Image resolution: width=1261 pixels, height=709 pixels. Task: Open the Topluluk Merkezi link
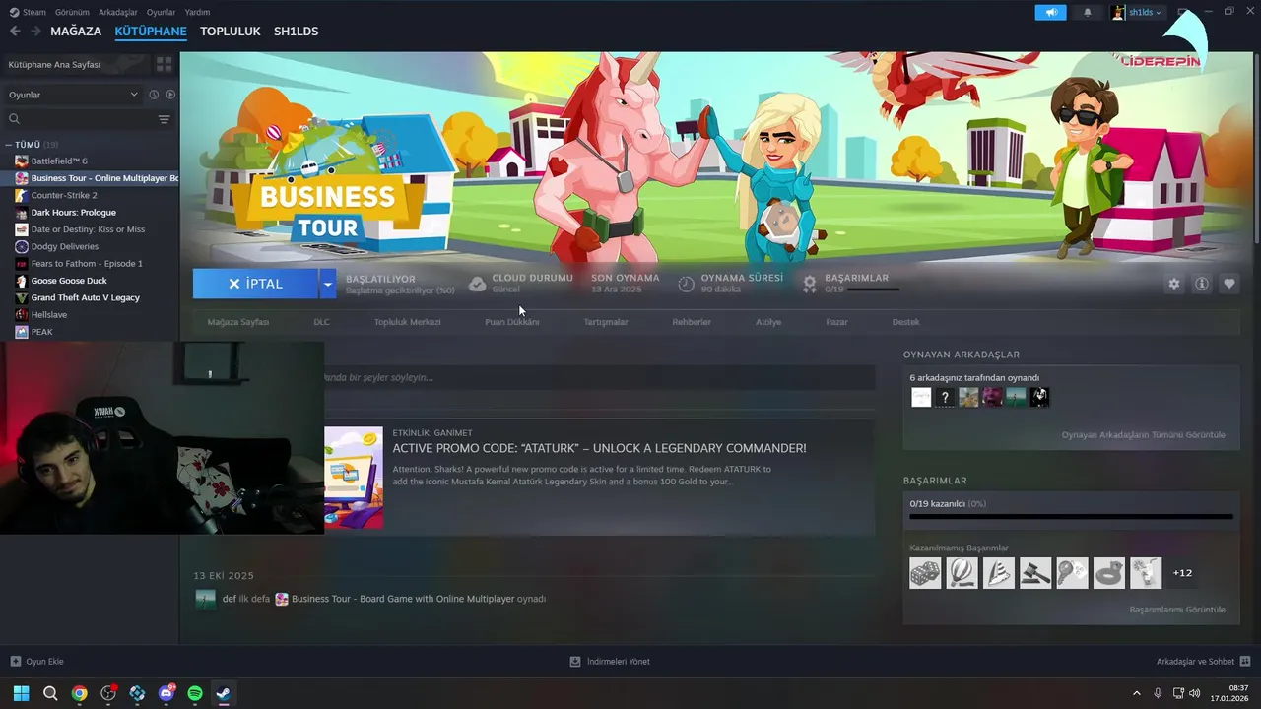click(407, 322)
